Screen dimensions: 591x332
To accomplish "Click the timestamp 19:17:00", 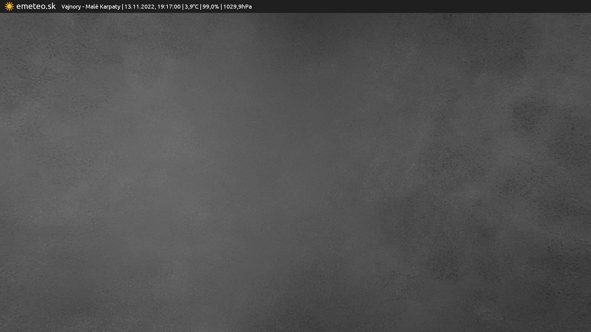I will tap(169, 7).
